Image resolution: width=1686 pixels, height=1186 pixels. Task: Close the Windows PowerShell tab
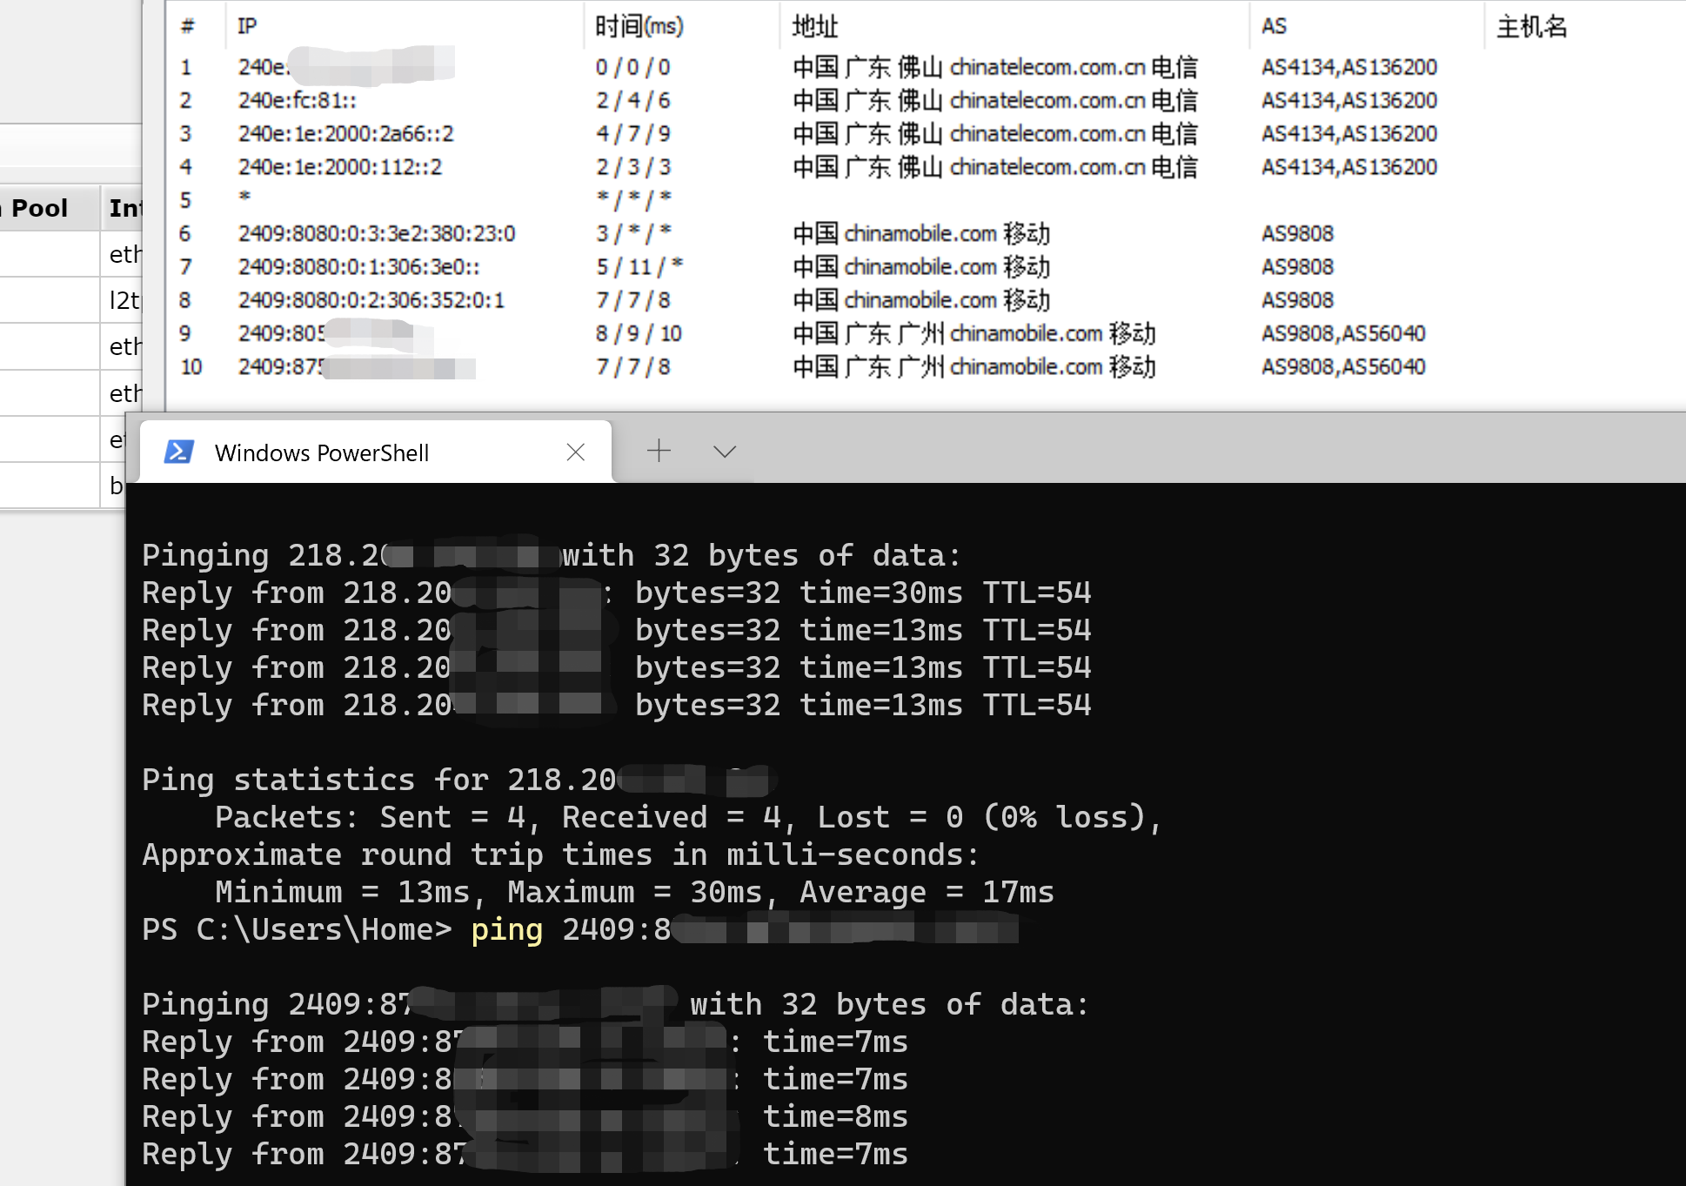[x=575, y=452]
